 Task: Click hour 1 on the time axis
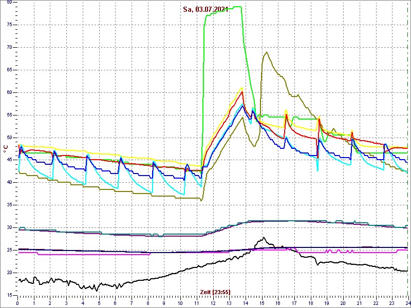click(x=34, y=303)
